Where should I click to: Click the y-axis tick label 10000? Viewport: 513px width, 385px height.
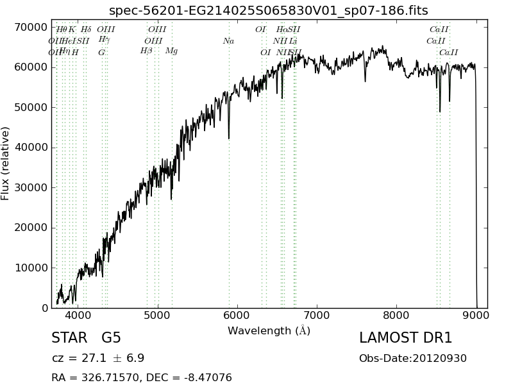coord(31,268)
